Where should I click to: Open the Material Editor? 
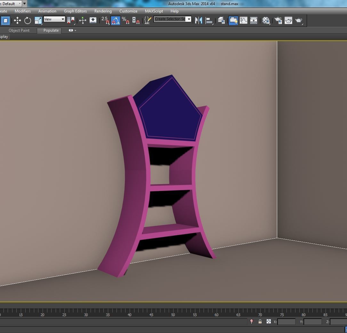[x=266, y=20]
